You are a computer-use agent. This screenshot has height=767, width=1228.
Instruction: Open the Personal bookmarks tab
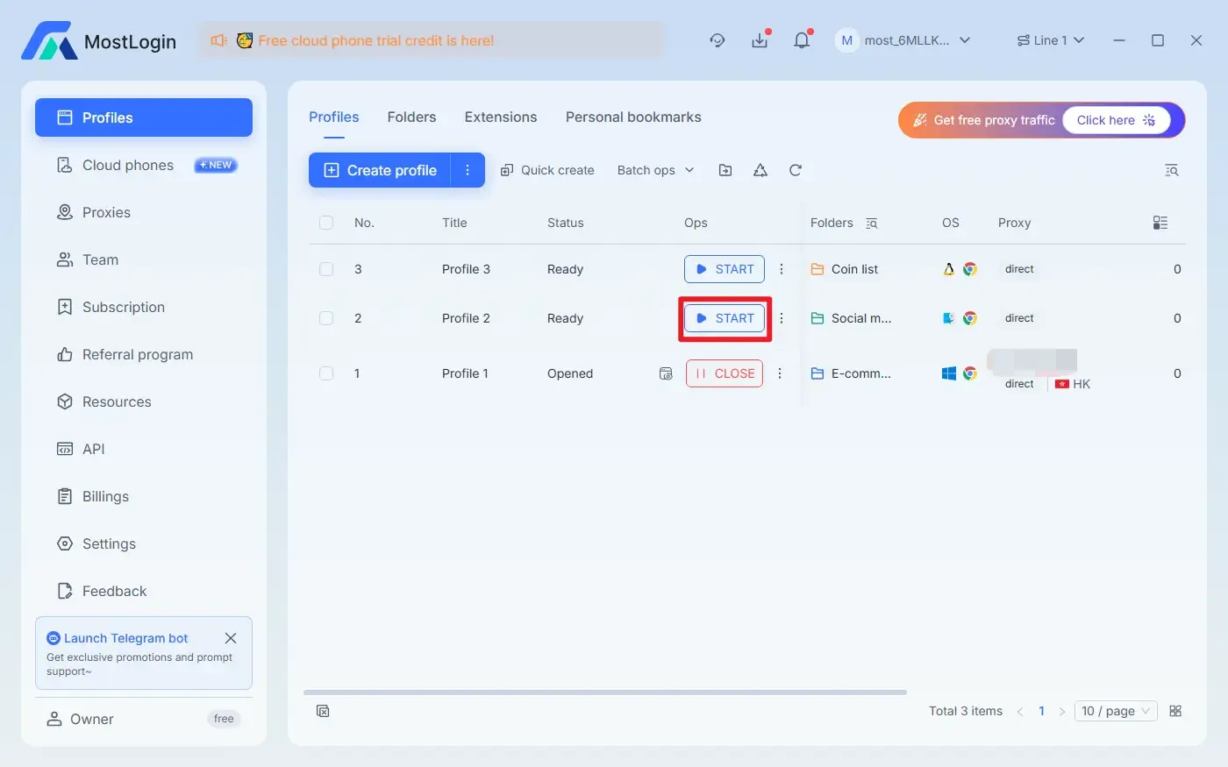click(x=633, y=117)
